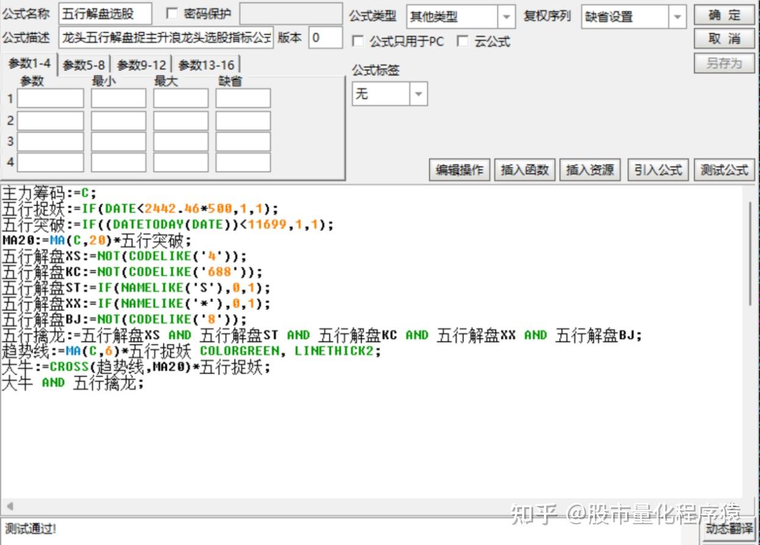Click the line starting 五行擒龙:=
The height and width of the screenshot is (545, 760).
(322, 335)
